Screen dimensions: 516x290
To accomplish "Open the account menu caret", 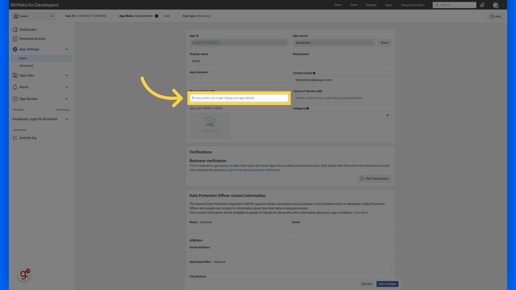I will (503, 5).
